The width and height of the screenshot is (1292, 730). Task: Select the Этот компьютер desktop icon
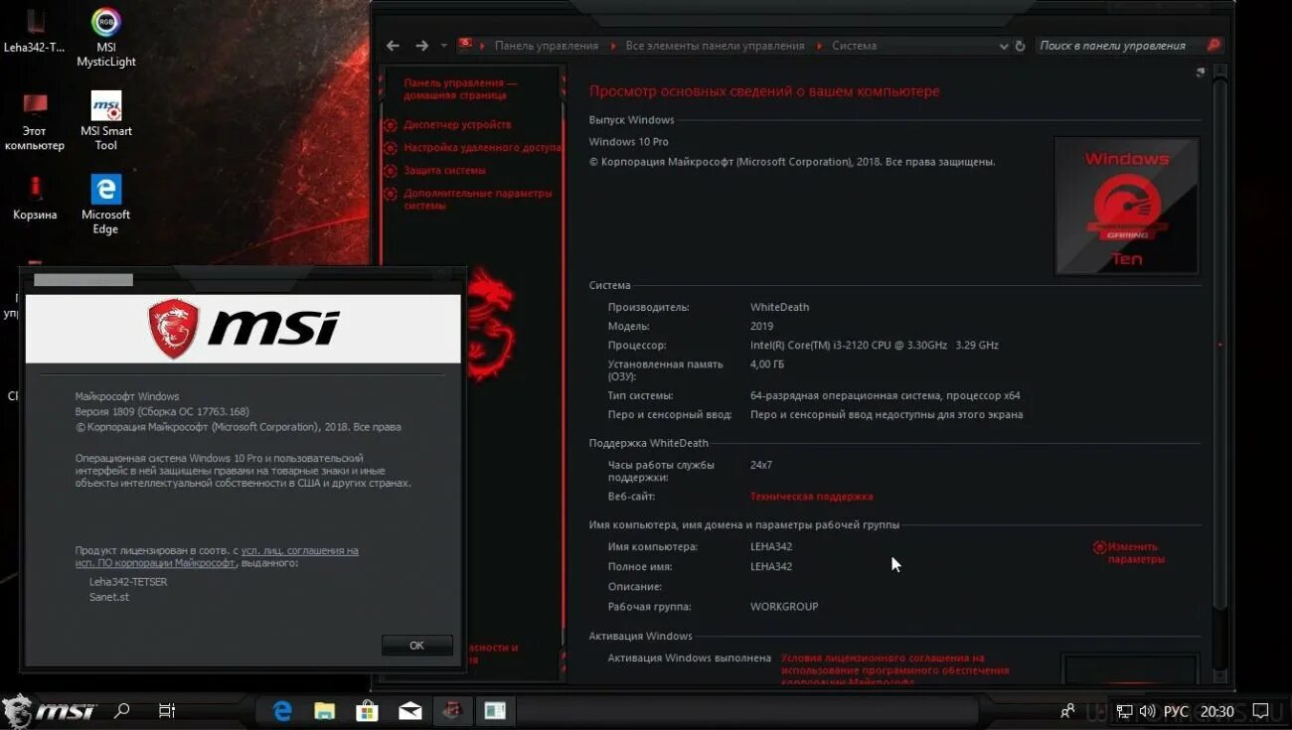(x=35, y=121)
